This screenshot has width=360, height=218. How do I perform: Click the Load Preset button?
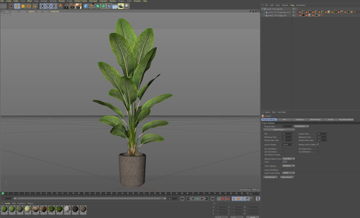271,177
